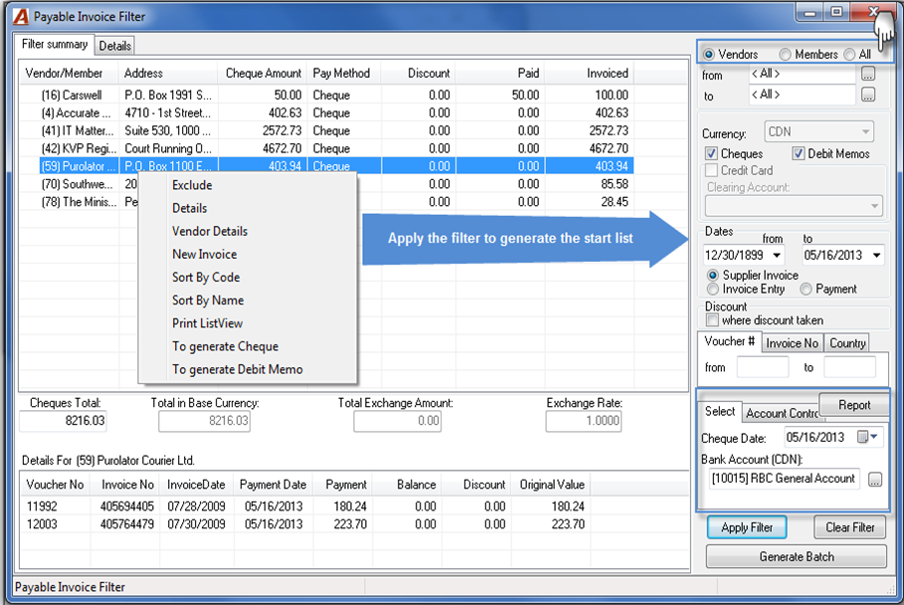Toggle the Debit Memos checkbox
904x605 pixels.
[x=798, y=154]
